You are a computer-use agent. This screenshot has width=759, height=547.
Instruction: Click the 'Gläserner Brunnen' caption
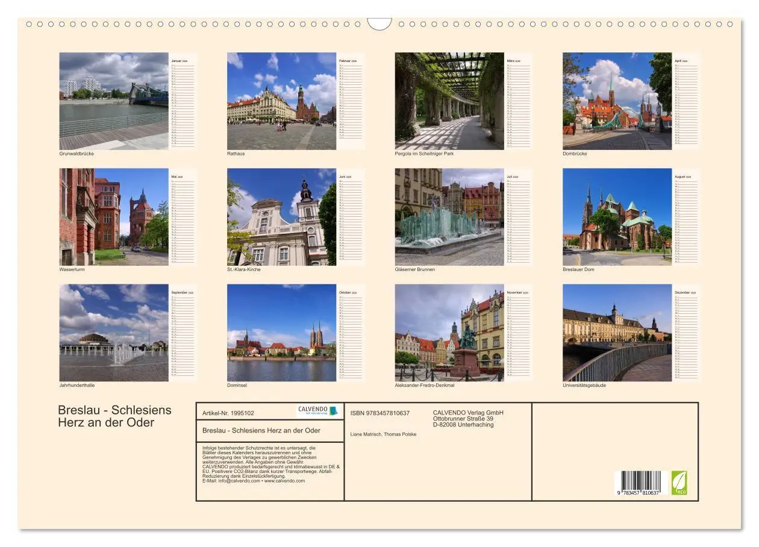click(x=415, y=269)
